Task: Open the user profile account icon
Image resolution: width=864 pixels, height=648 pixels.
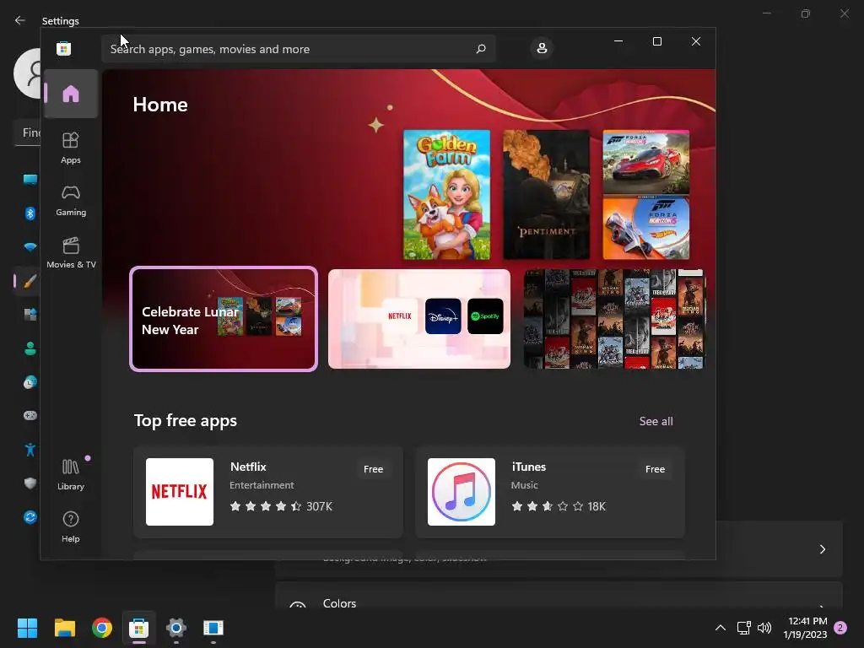Action: 542,48
